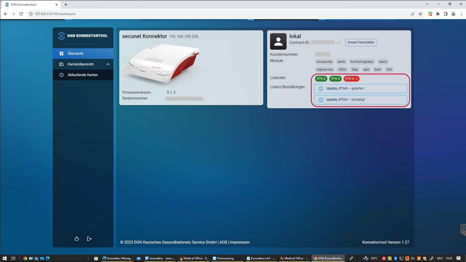Viewport: 466px width, 262px height.
Task: Click the browser back arrow
Action: coord(5,14)
